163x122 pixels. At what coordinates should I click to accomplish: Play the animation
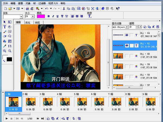click(7, 118)
